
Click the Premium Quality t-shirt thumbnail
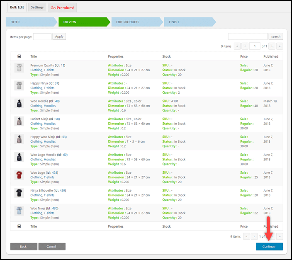[x=19, y=68]
